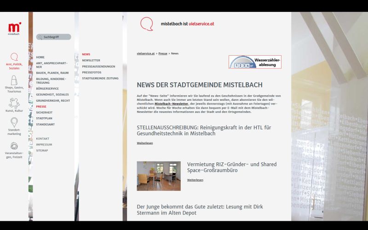The image size is (368, 230).
Task: Open Gesundheit, Soziales menu item
Action: (52, 95)
